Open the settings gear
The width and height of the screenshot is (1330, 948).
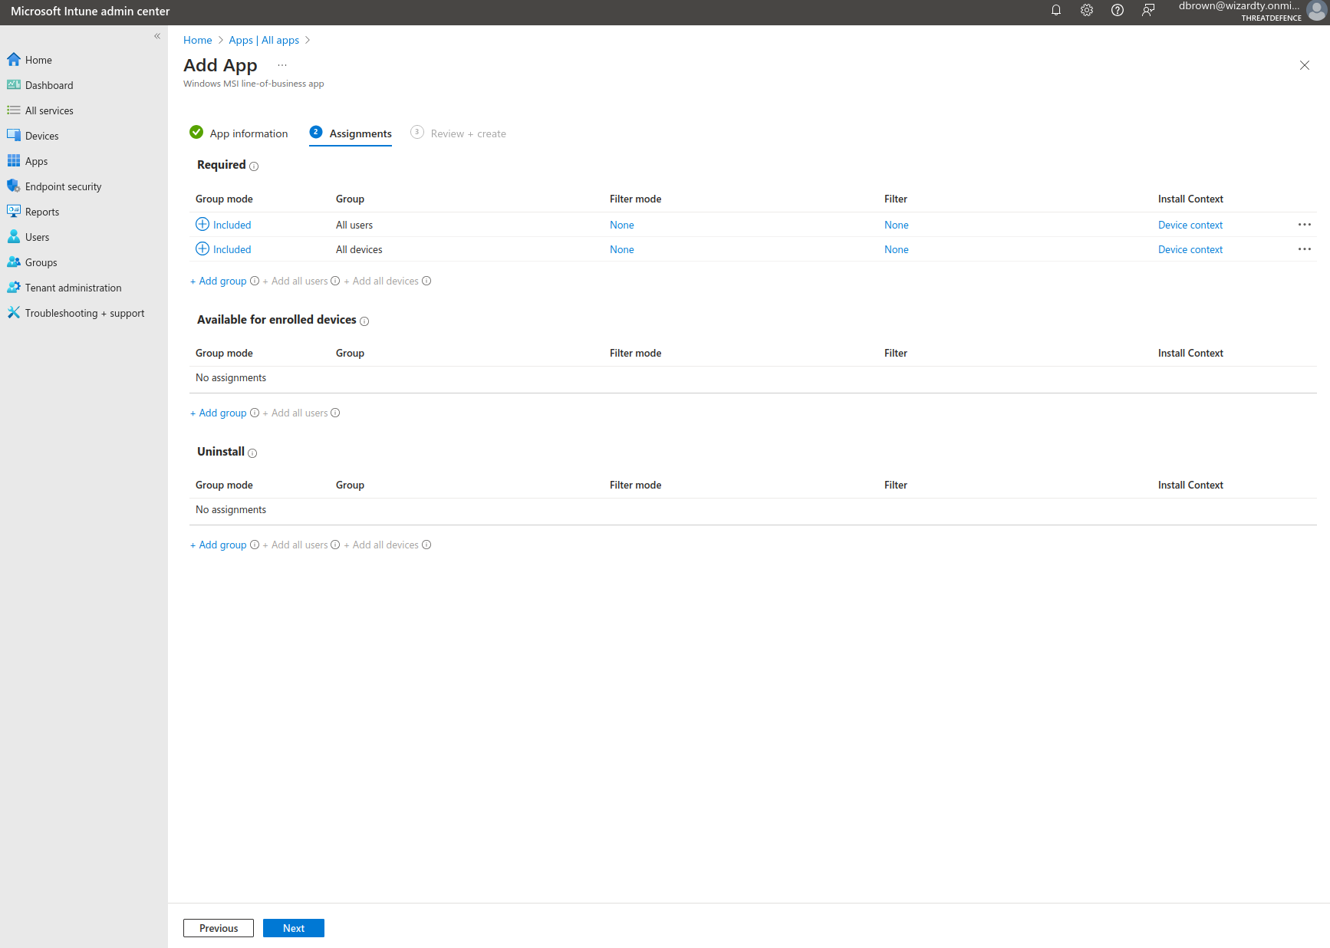1087,11
